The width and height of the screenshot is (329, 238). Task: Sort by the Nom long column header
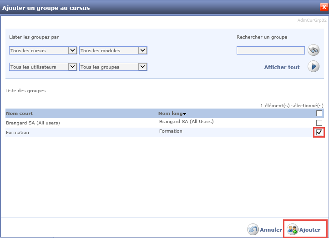pos(170,113)
